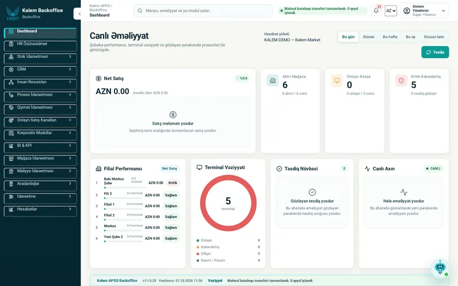Click the Aktiv Mağaza building icon
This screenshot has width=458, height=286.
[x=273, y=80]
